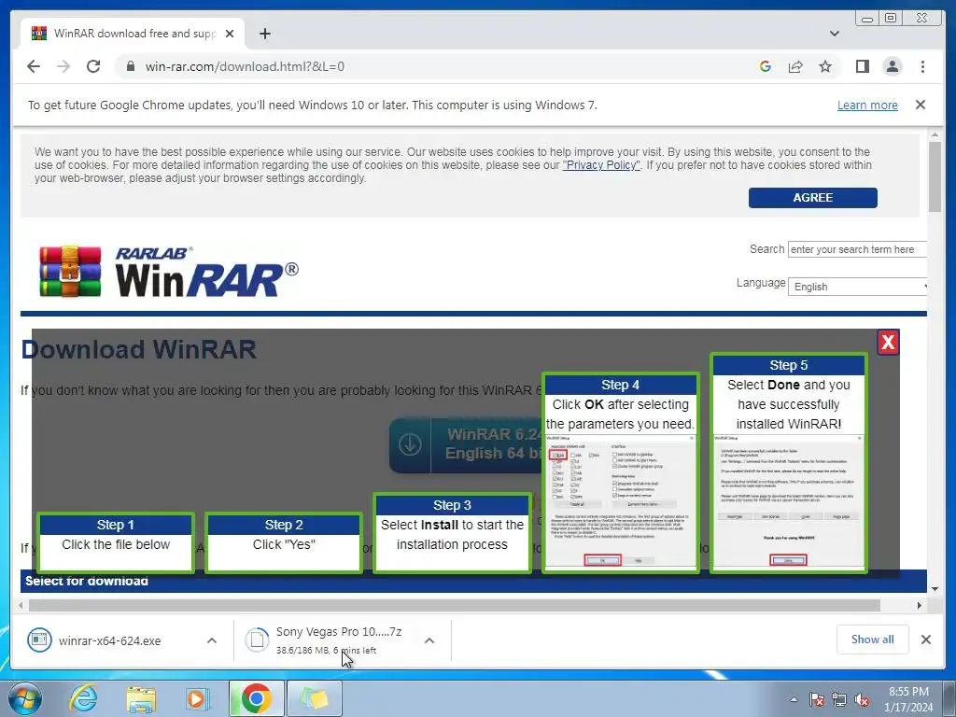956x717 pixels.
Task: Open the tab search chevron
Action: [834, 34]
